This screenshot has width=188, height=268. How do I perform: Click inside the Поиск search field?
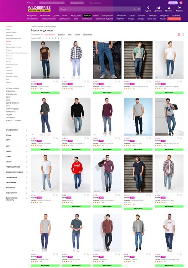click(x=96, y=9)
